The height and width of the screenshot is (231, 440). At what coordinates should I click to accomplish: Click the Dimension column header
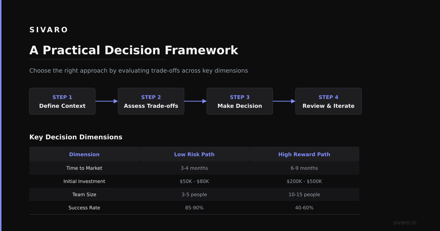pyautogui.click(x=84, y=154)
